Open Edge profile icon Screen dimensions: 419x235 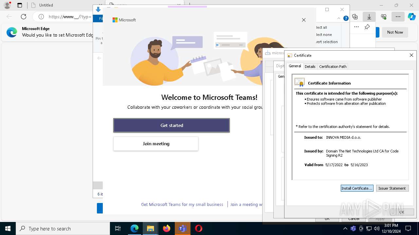tap(7, 5)
